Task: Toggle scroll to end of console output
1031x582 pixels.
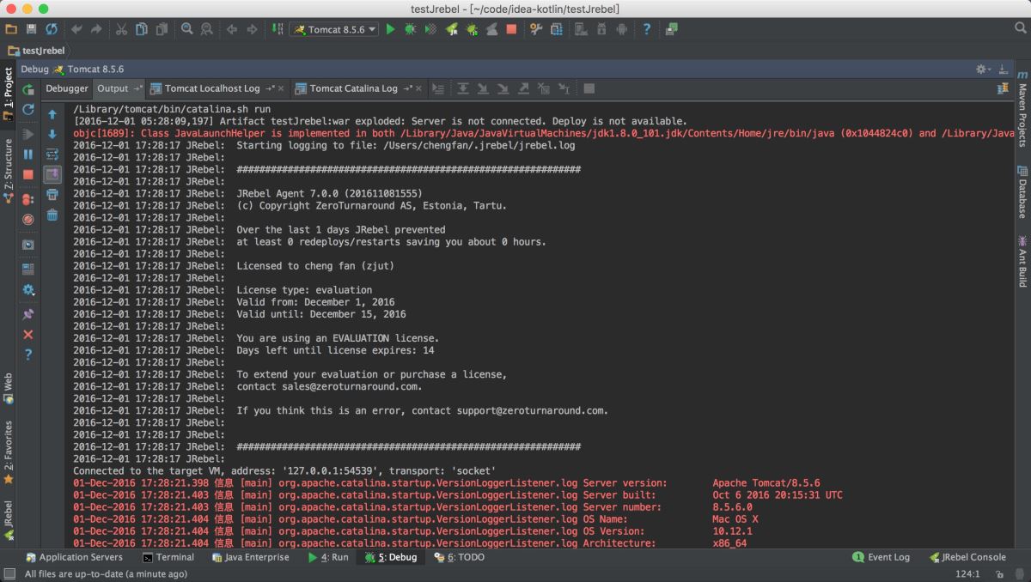Action: (x=52, y=174)
